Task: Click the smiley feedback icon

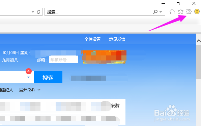Action: click(x=197, y=11)
